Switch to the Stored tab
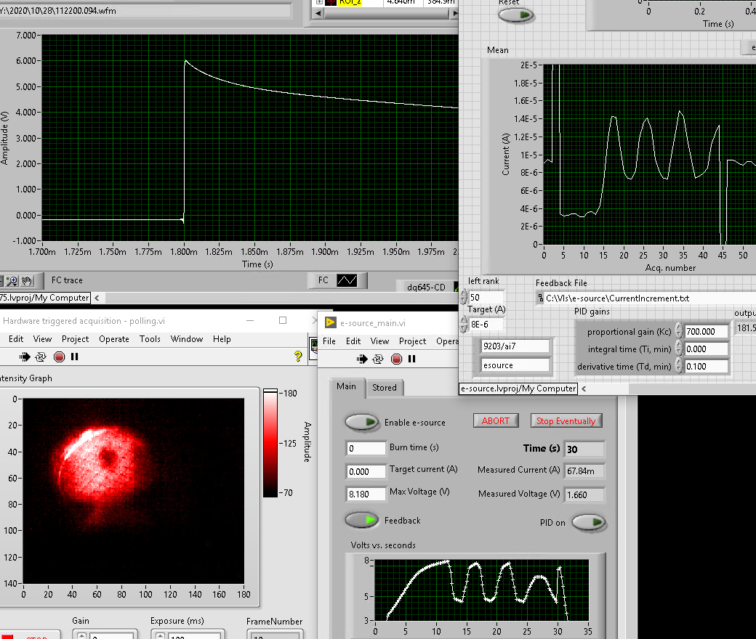 pyautogui.click(x=384, y=388)
